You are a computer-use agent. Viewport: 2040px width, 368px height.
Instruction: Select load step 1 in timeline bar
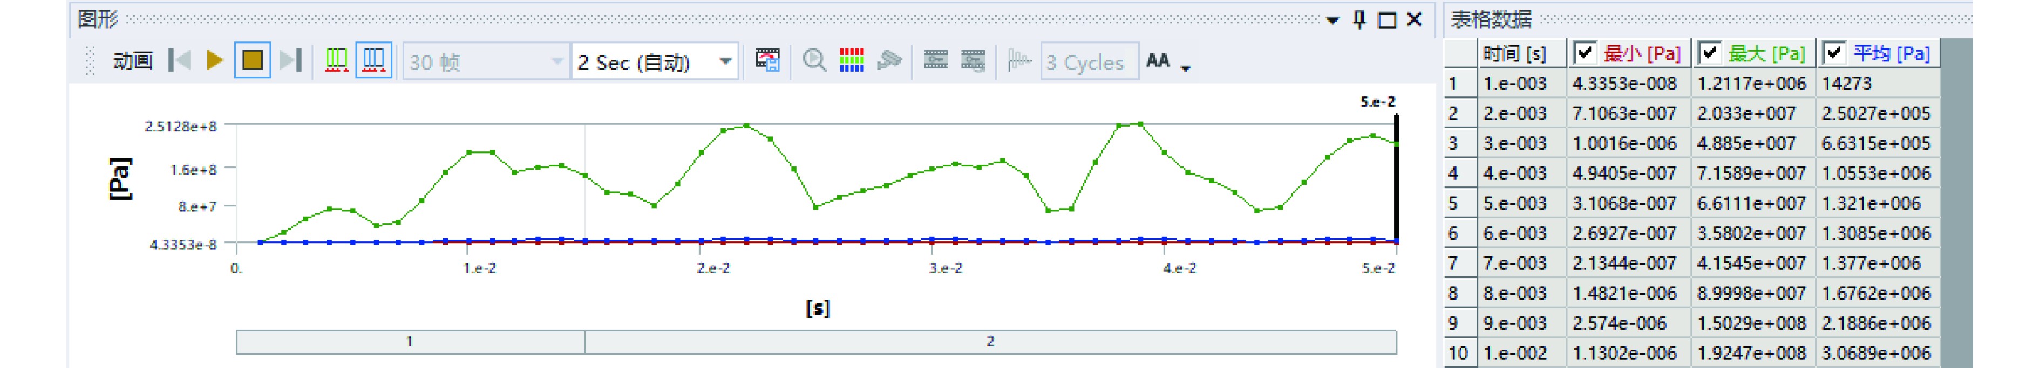410,342
